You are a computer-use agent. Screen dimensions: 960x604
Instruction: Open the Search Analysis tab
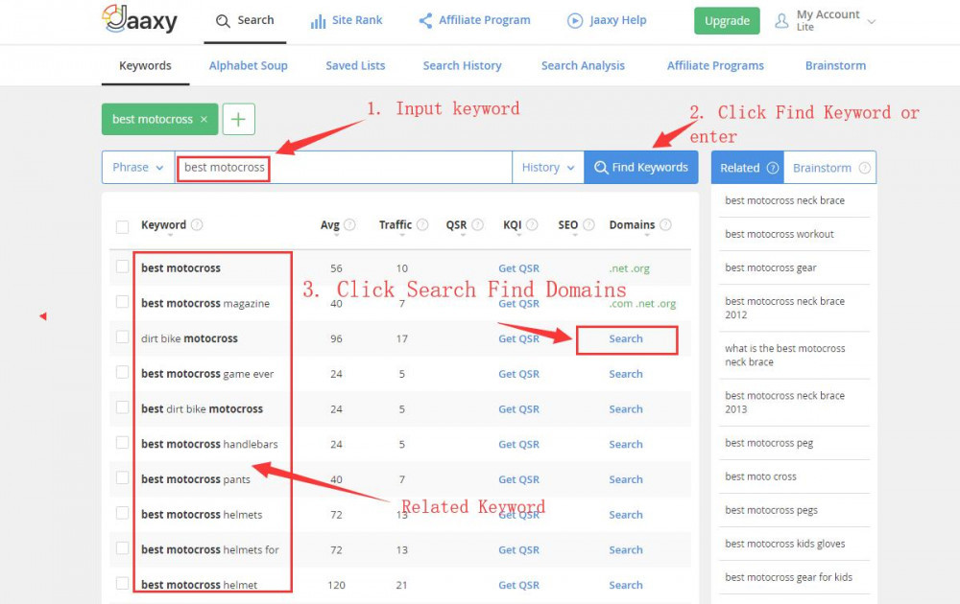click(583, 65)
